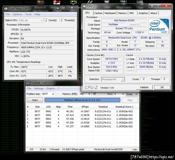Open File menu in Core Temp

pos(8,14)
